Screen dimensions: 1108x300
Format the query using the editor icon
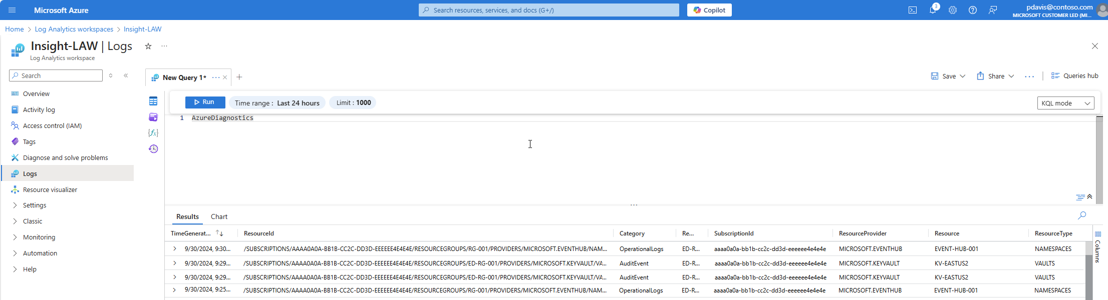tap(1080, 197)
